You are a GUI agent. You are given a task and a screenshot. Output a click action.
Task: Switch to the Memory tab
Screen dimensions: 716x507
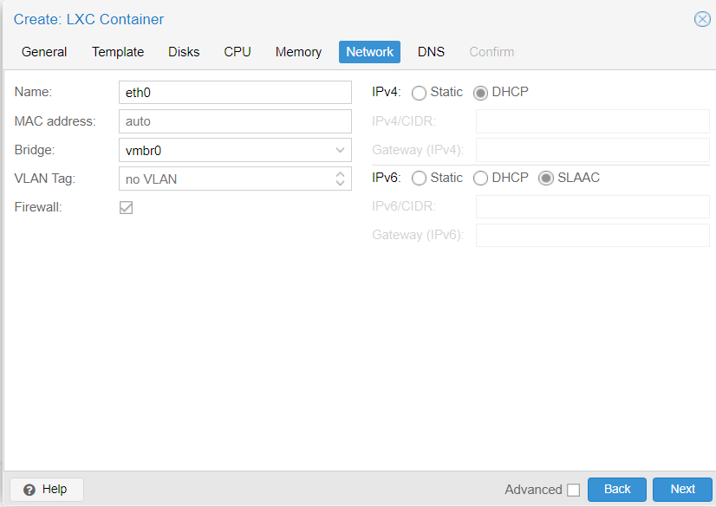(x=298, y=52)
